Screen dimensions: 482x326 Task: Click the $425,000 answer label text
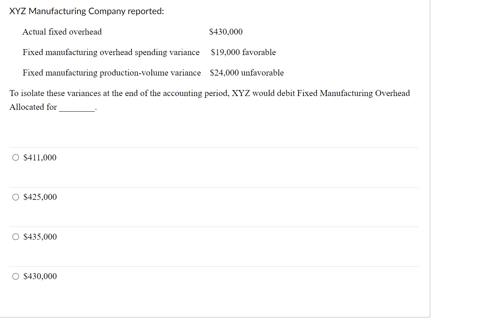[x=40, y=197]
